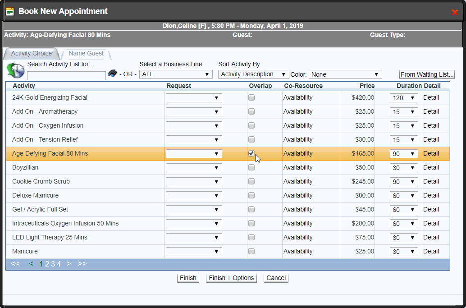
Task: Select the Add On - Oxygen Infusion activity
Action: [48, 125]
